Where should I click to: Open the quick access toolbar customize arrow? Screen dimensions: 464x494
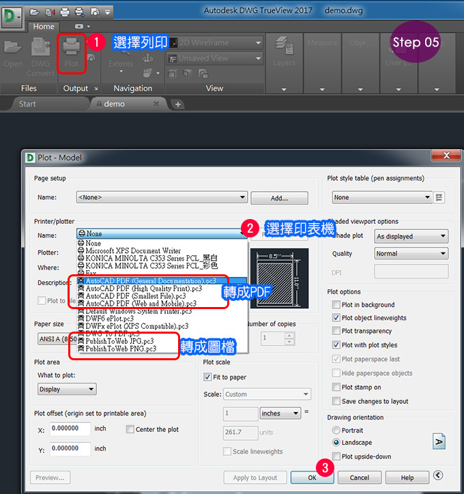107,12
